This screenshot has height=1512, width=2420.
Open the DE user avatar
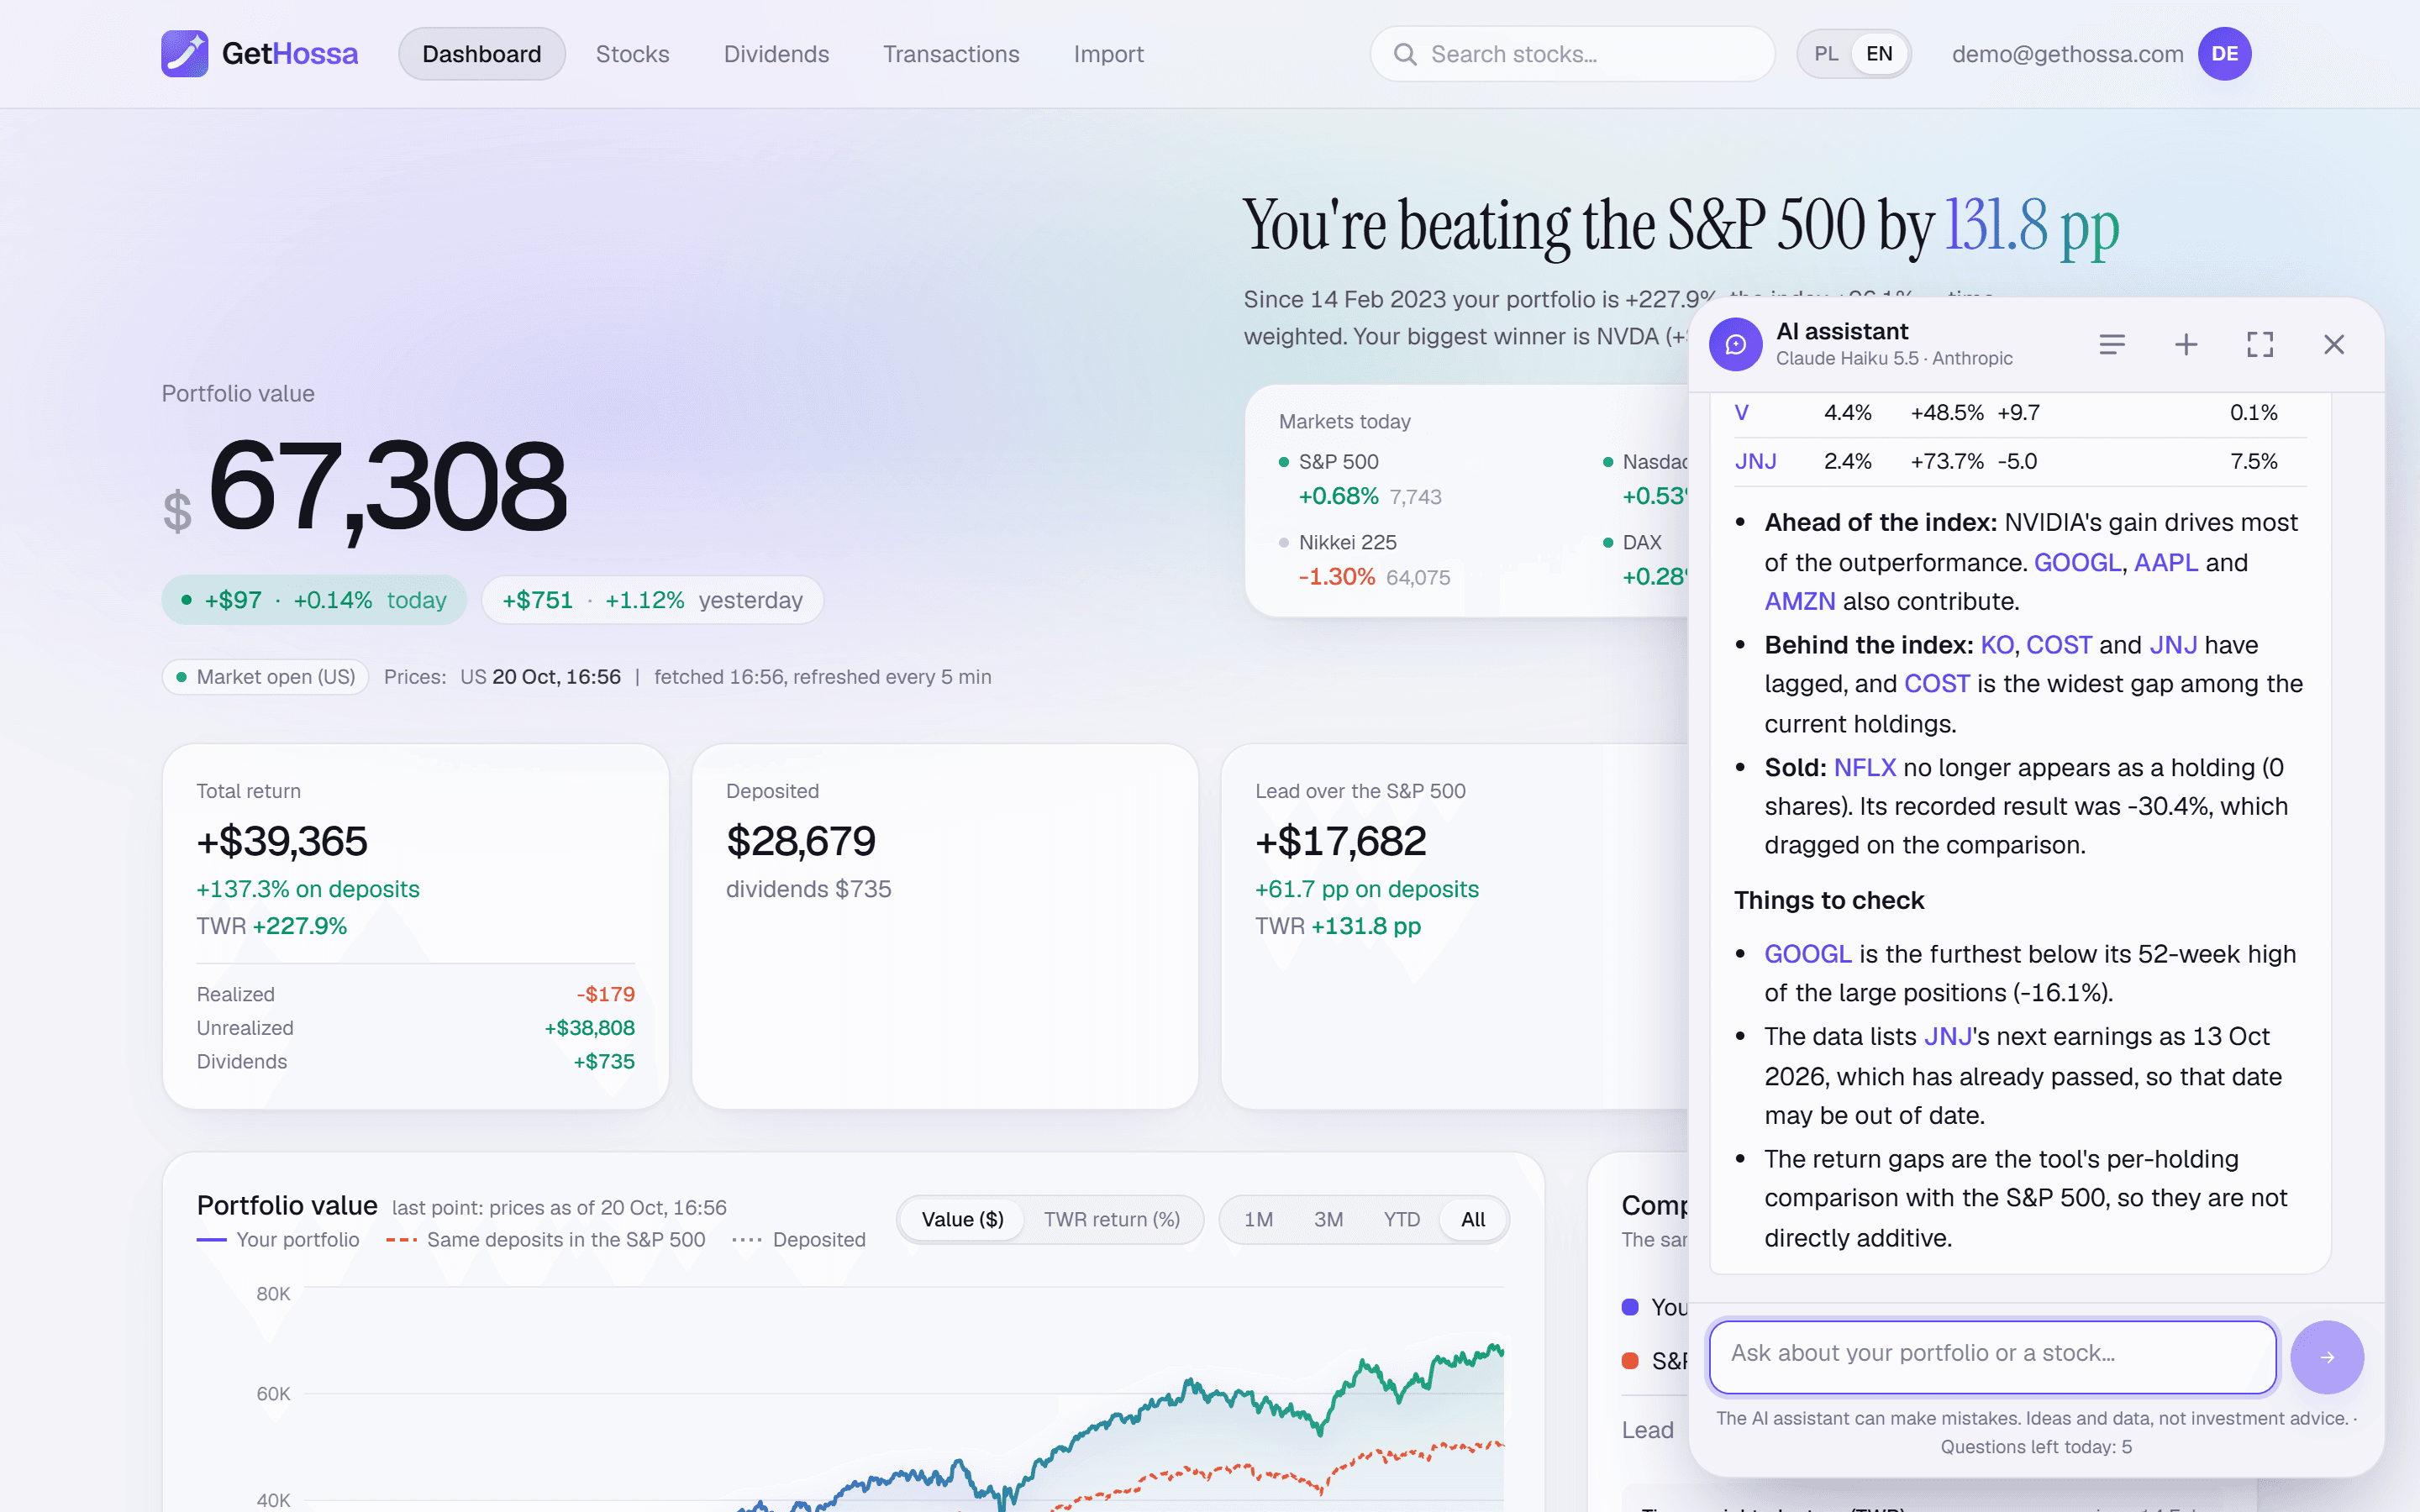2225,54
